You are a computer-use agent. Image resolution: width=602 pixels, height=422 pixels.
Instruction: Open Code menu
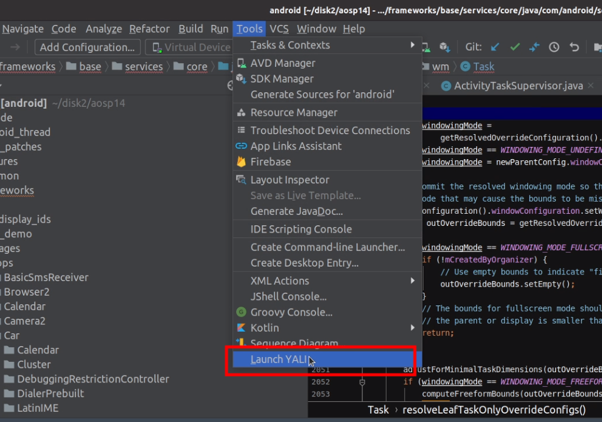coord(64,29)
